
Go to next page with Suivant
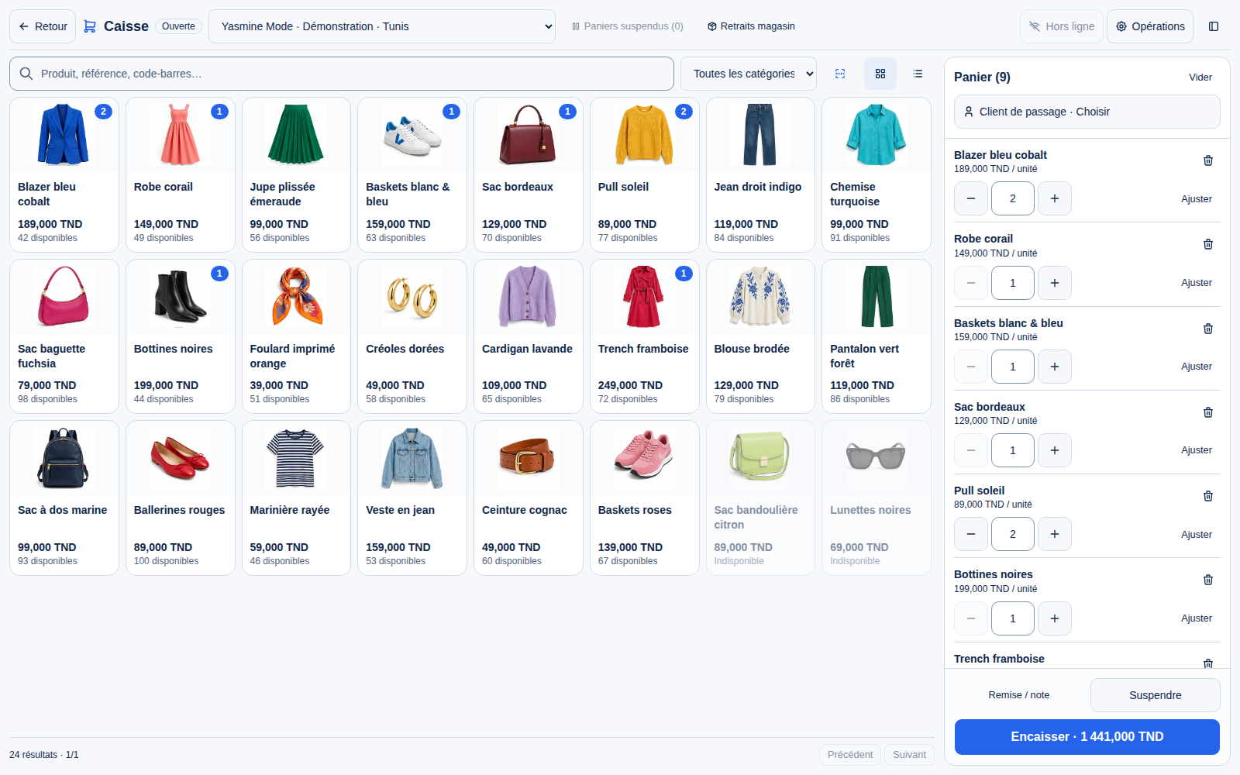909,755
